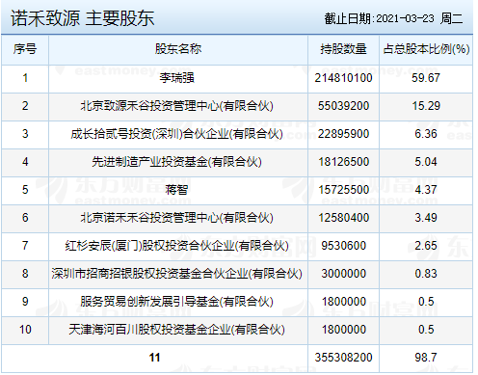Select shareholder name 蒋智
478x375 pixels.
point(176,190)
